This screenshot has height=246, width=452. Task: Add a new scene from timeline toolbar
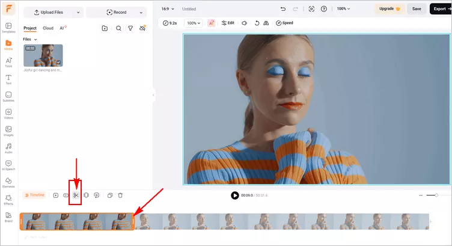tap(56, 195)
